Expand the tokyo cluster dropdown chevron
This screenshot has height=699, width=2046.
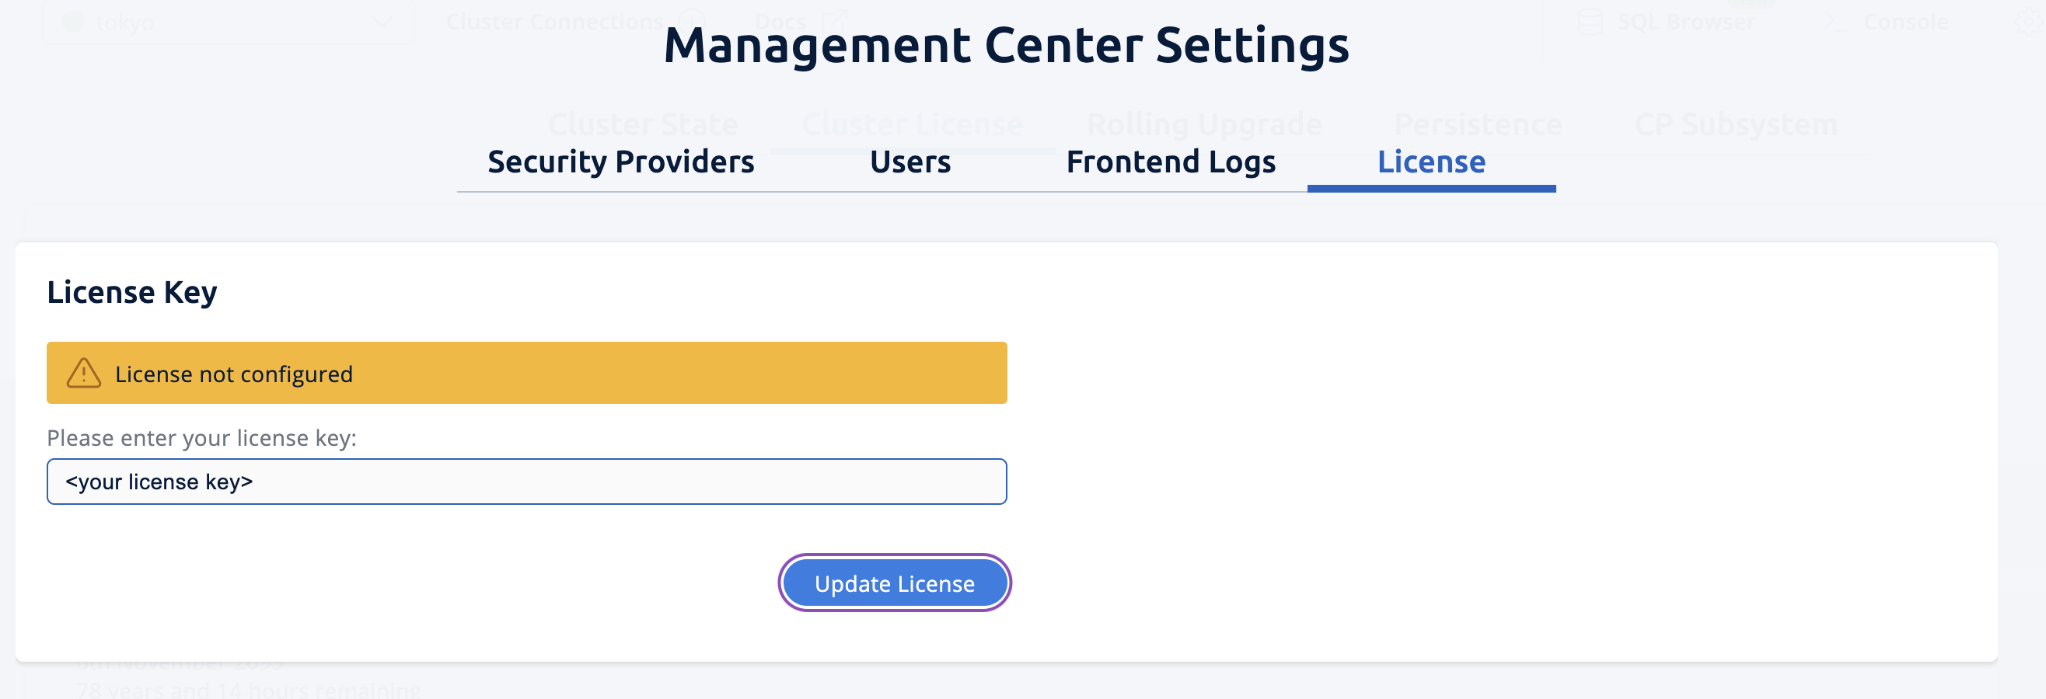coord(382,23)
